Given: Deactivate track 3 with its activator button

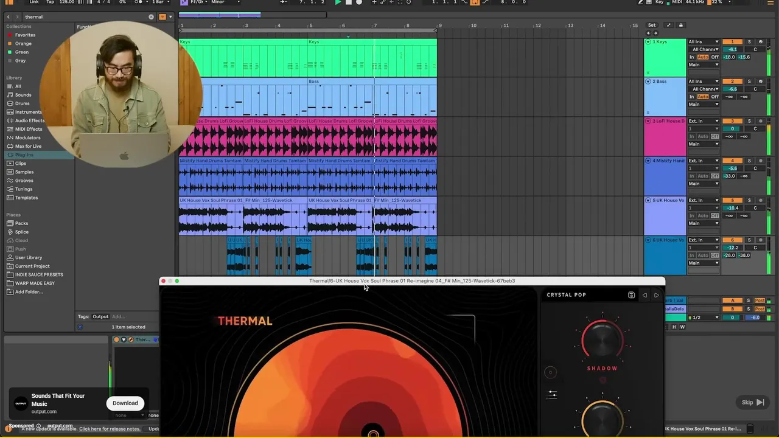Looking at the screenshot, I should click(732, 121).
